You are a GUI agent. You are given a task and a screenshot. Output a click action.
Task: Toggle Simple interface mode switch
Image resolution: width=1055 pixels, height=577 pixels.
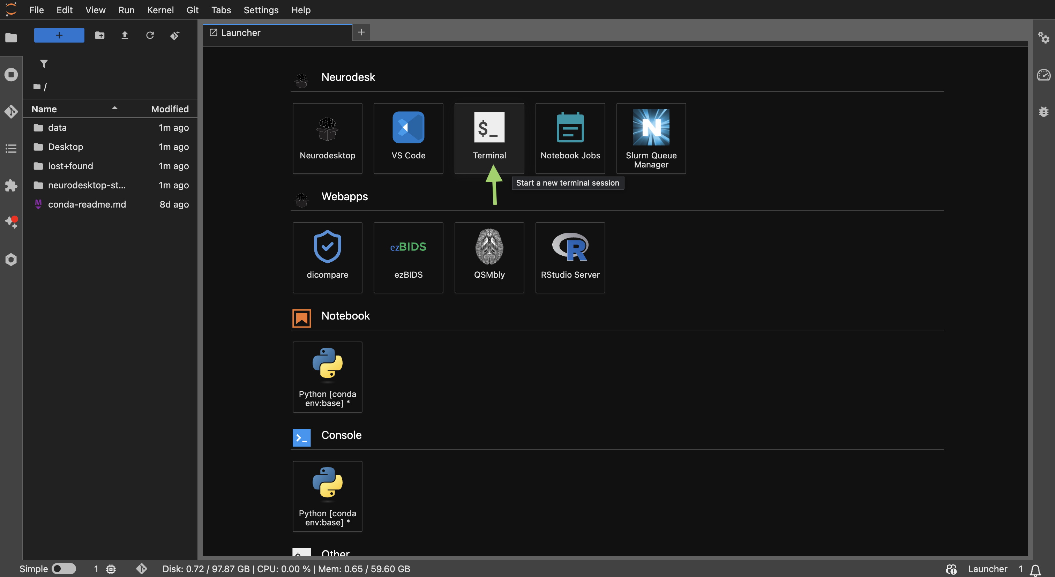point(63,569)
